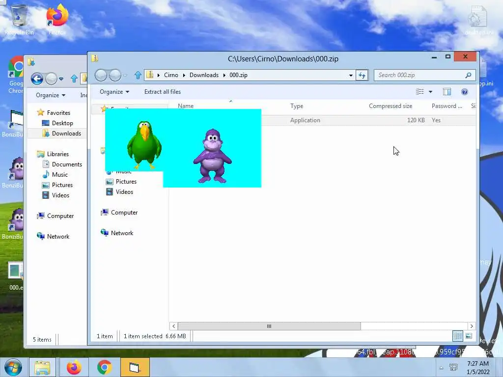Sort by the Name column header

click(186, 106)
